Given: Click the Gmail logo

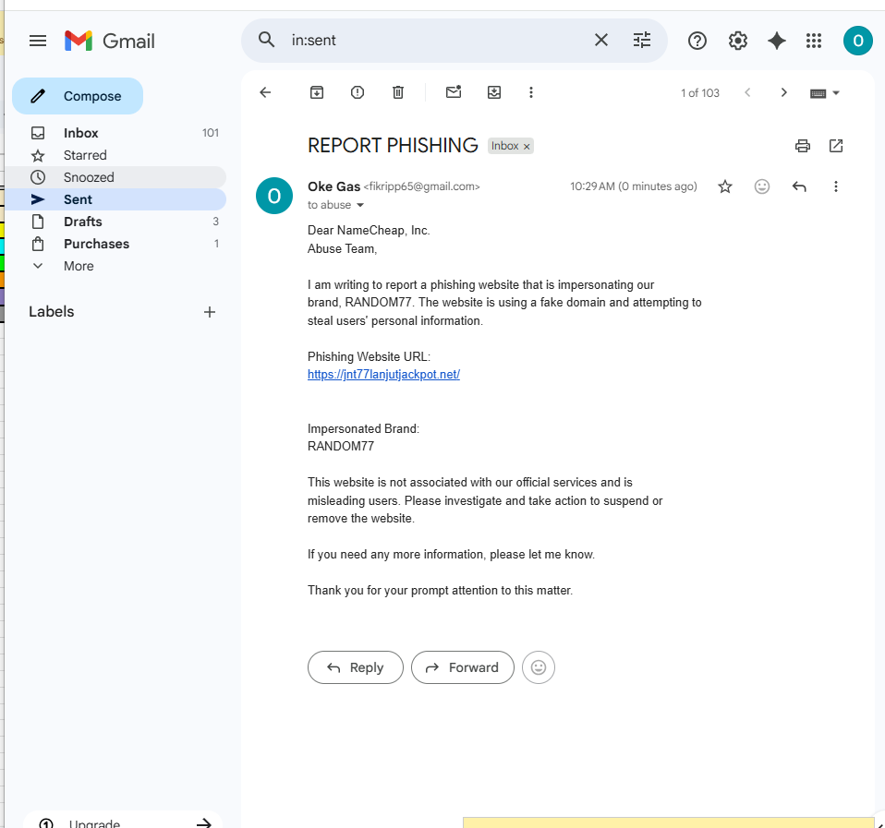Looking at the screenshot, I should pyautogui.click(x=110, y=41).
